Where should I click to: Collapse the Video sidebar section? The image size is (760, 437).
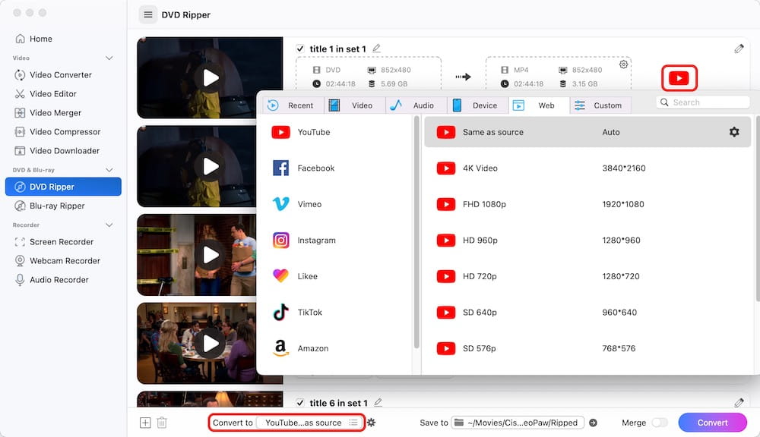coord(109,58)
